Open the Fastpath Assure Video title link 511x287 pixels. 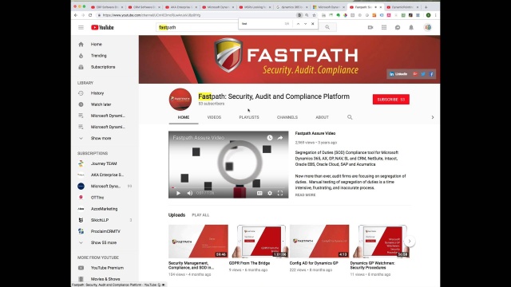[315, 133]
